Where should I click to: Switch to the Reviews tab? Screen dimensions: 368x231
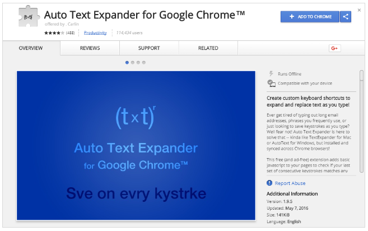click(90, 48)
